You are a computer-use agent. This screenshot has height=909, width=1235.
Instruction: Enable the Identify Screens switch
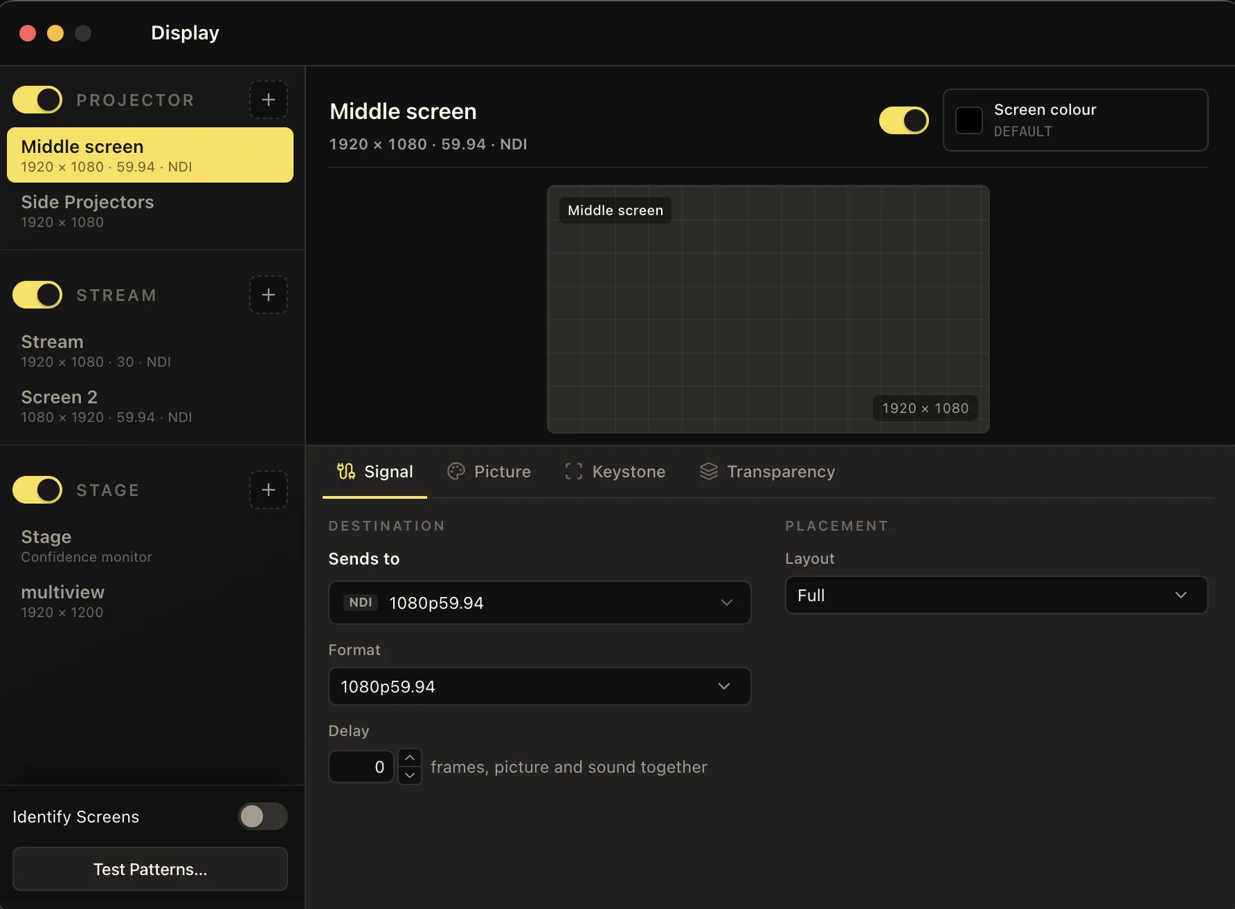click(x=263, y=816)
